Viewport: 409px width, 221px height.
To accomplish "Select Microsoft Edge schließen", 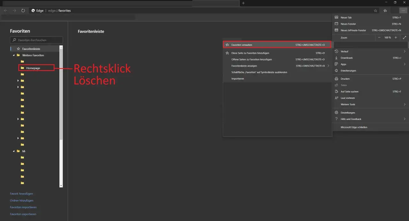I will coord(371,127).
